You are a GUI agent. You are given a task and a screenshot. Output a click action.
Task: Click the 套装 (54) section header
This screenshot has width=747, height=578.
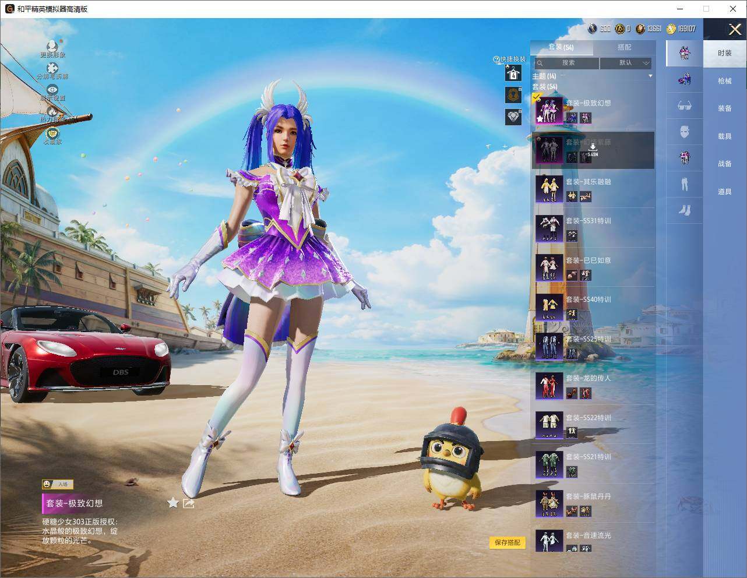(x=545, y=87)
